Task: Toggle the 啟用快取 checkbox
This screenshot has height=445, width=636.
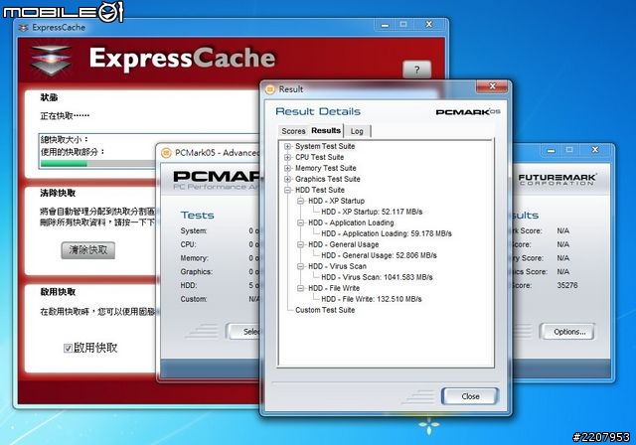Action: (x=68, y=348)
